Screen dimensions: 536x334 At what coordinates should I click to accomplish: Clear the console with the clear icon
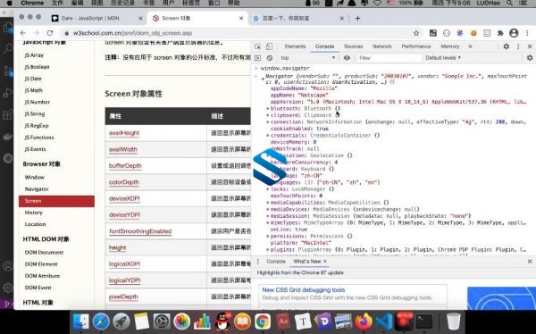(270, 58)
